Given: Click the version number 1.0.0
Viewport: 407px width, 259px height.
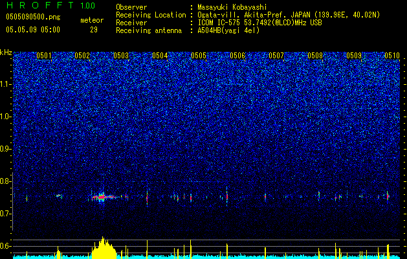Looking at the screenshot, I should click(x=88, y=5).
